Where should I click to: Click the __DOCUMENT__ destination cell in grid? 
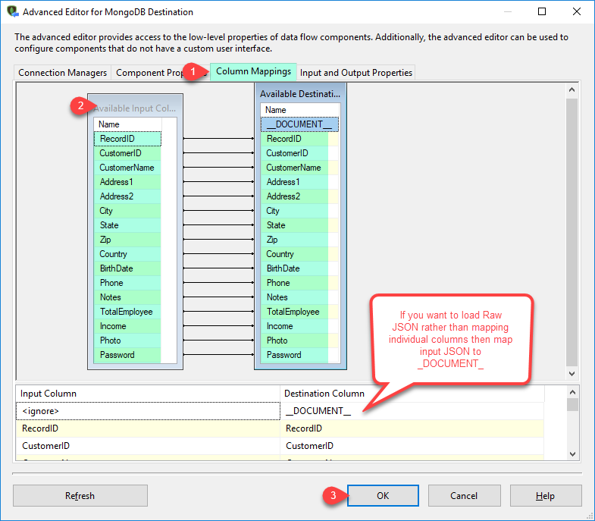point(412,411)
